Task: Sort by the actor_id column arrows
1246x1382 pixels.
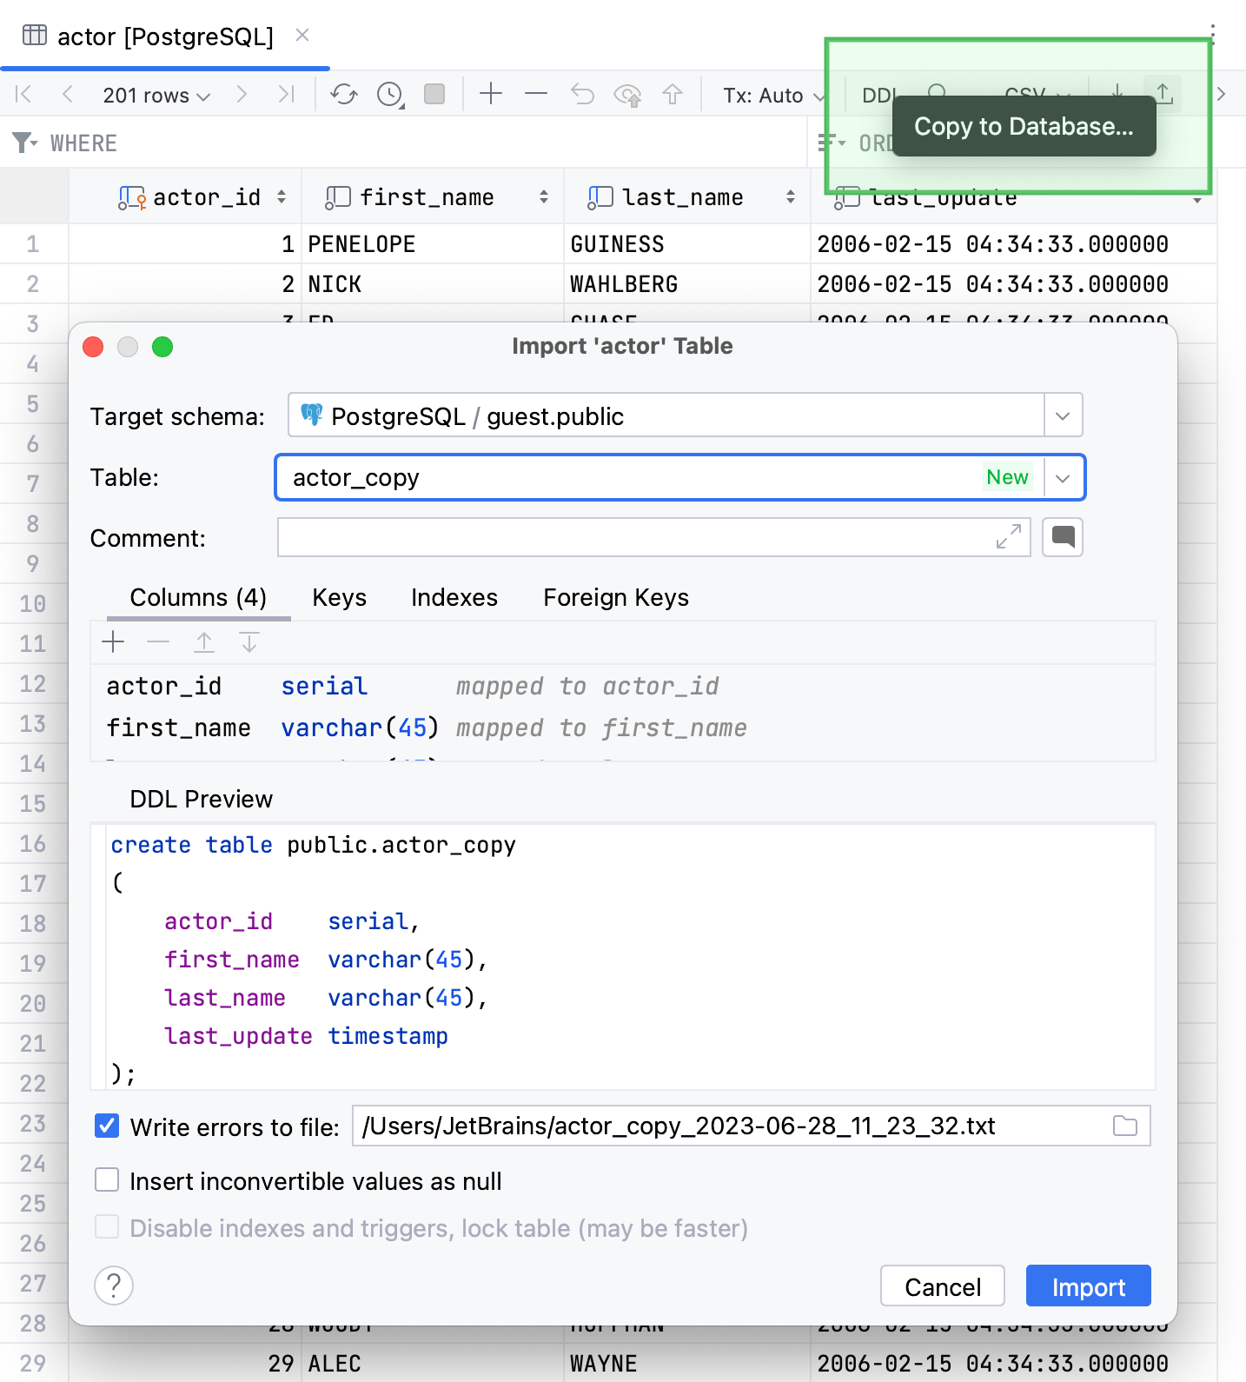Action: (x=282, y=197)
